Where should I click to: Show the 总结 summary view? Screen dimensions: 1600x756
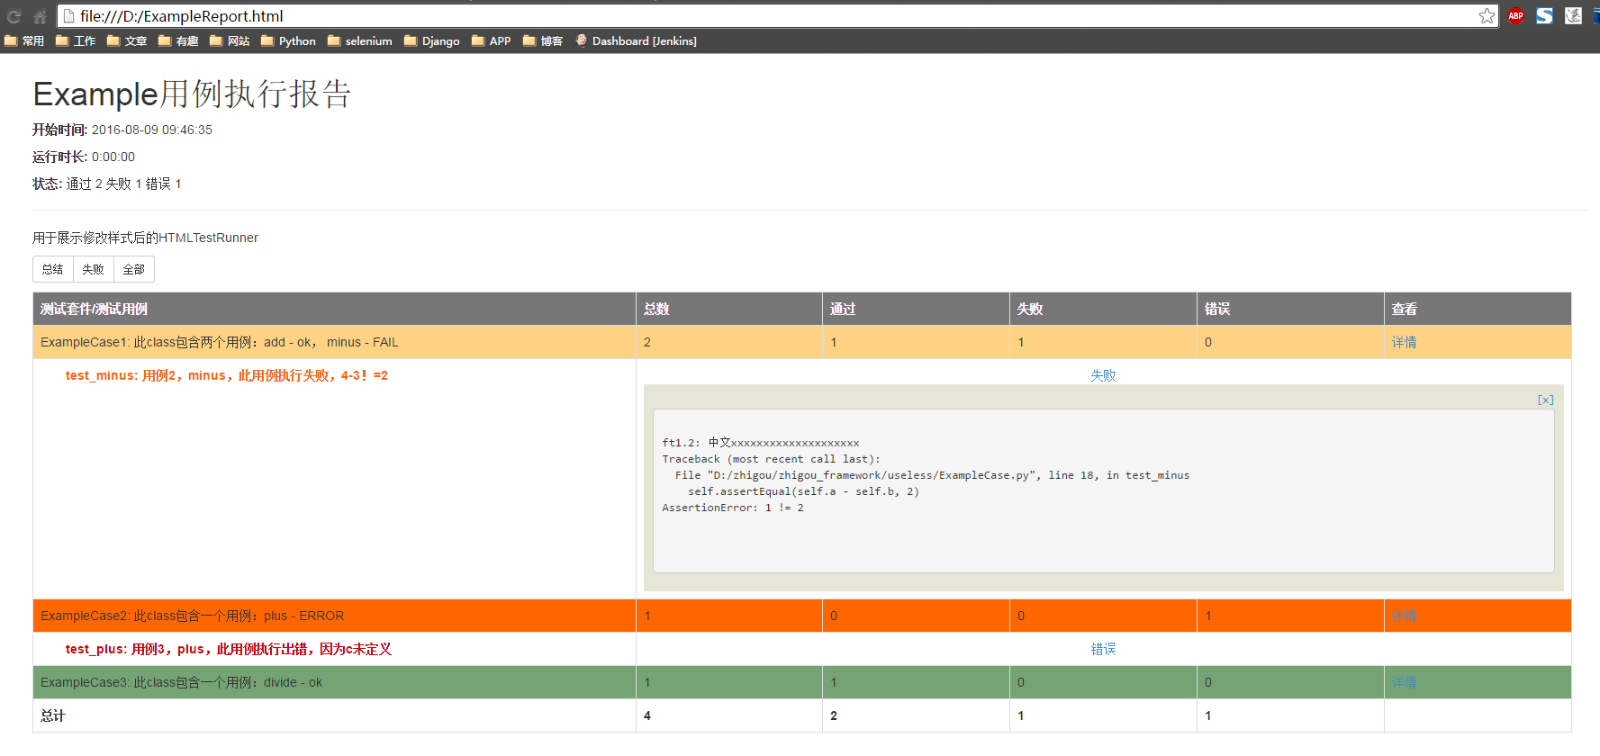pyautogui.click(x=53, y=269)
